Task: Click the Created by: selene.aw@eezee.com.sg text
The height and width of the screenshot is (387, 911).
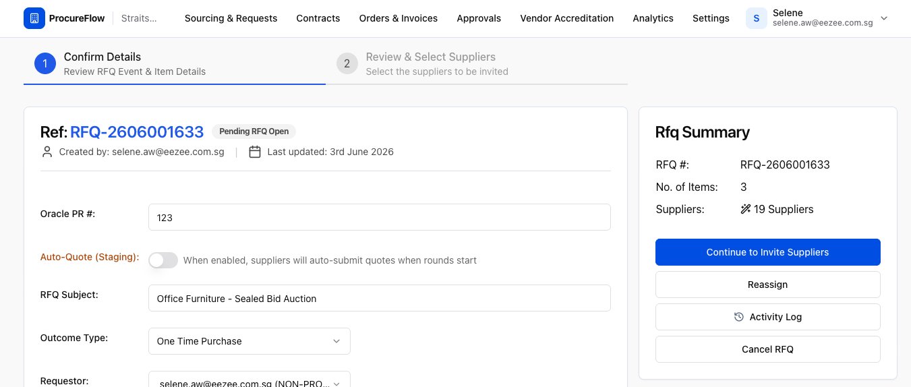Action: point(142,152)
